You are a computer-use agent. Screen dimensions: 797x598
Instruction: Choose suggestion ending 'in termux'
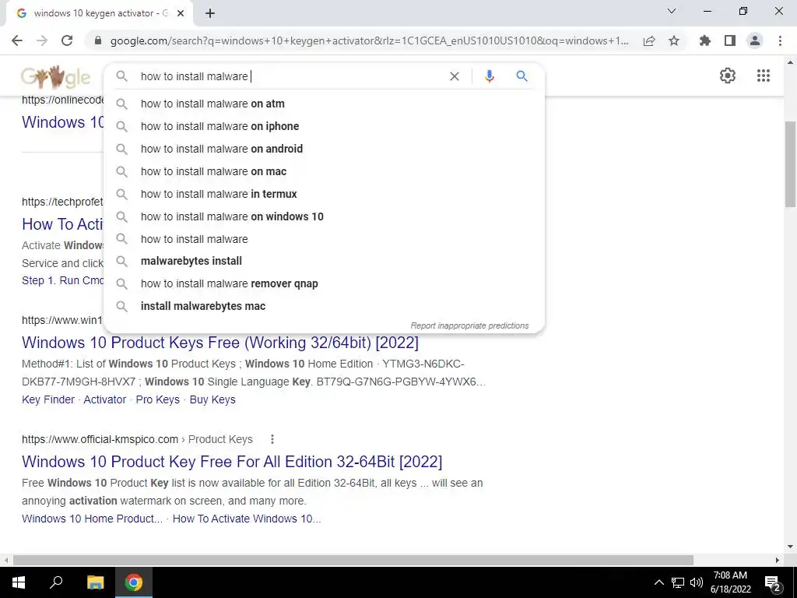(324, 194)
